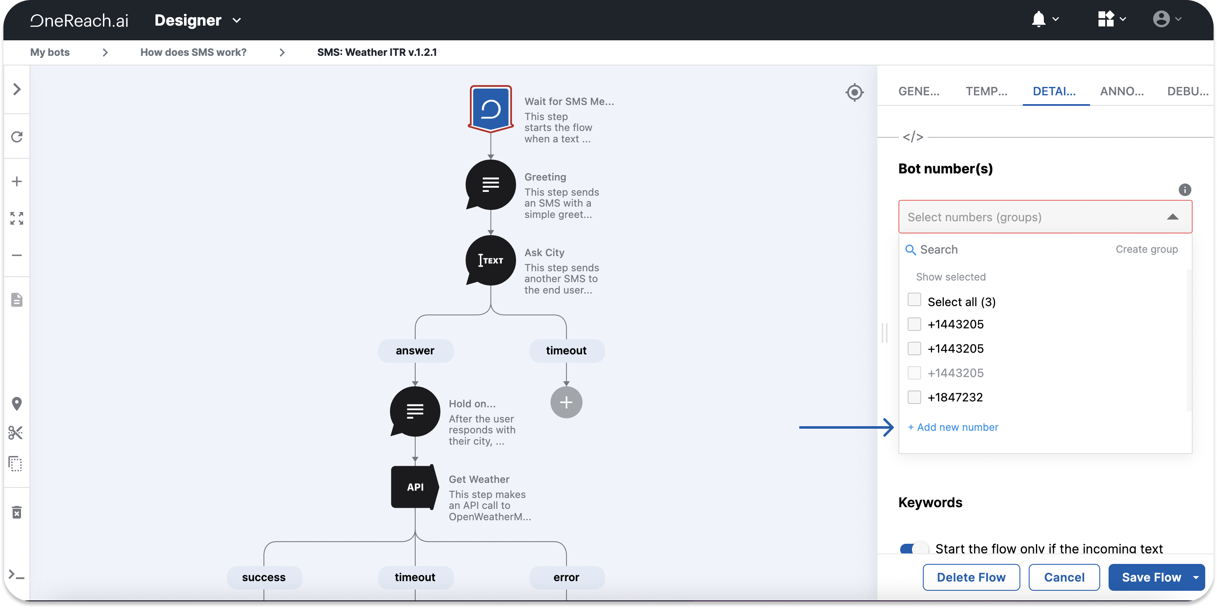The image size is (1217, 608).
Task: Click the zoom in plus icon
Action: tap(17, 182)
